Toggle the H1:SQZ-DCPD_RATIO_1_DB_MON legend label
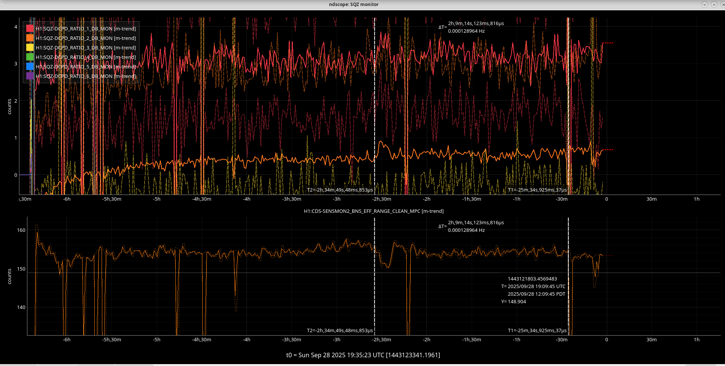 (86, 29)
